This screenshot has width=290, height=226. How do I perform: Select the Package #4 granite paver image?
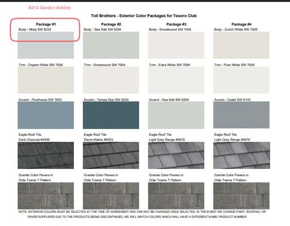click(x=242, y=195)
